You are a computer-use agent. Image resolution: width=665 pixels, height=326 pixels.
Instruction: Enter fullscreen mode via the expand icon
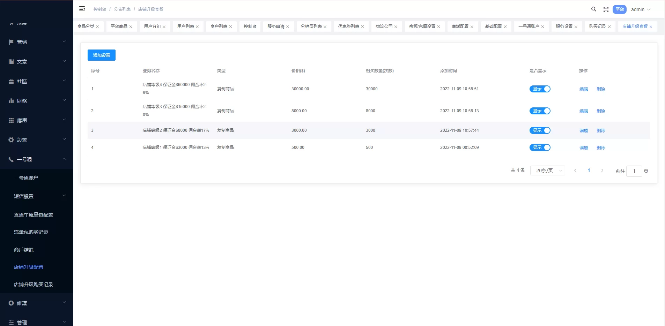606,9
